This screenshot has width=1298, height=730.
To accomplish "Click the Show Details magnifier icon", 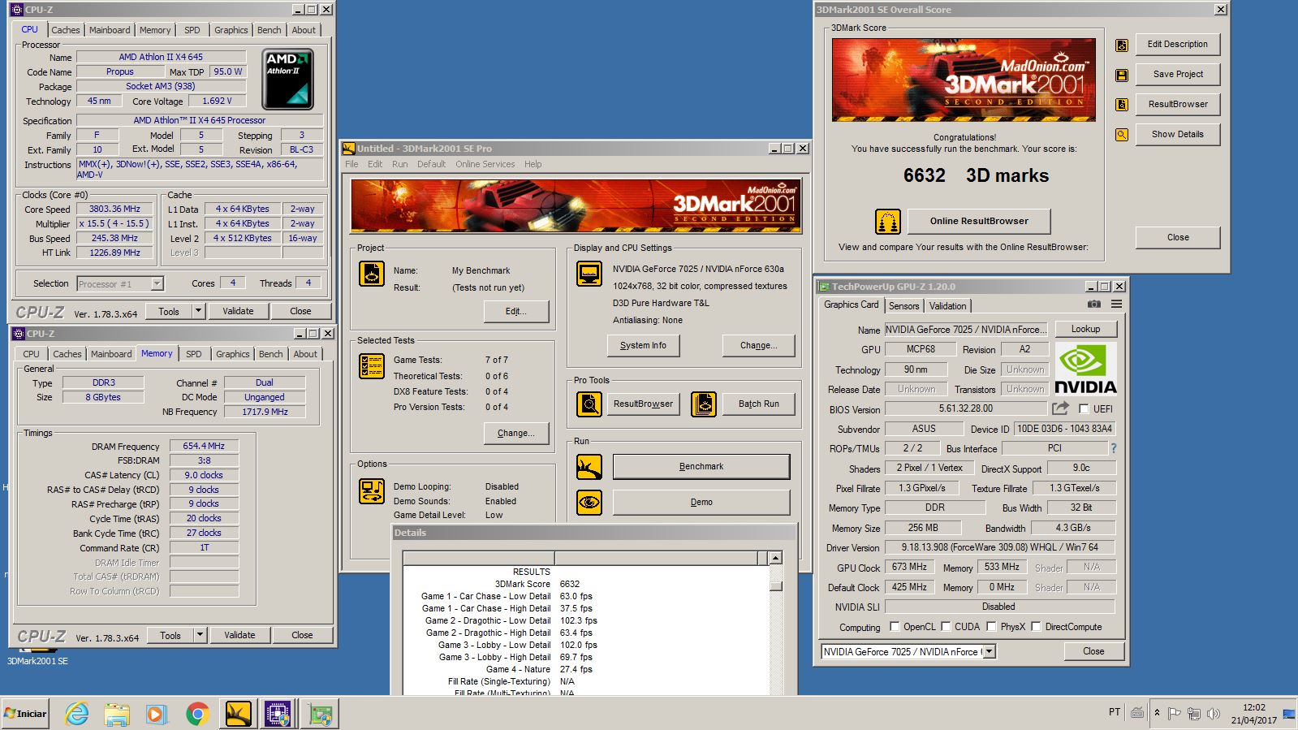I will (1121, 135).
